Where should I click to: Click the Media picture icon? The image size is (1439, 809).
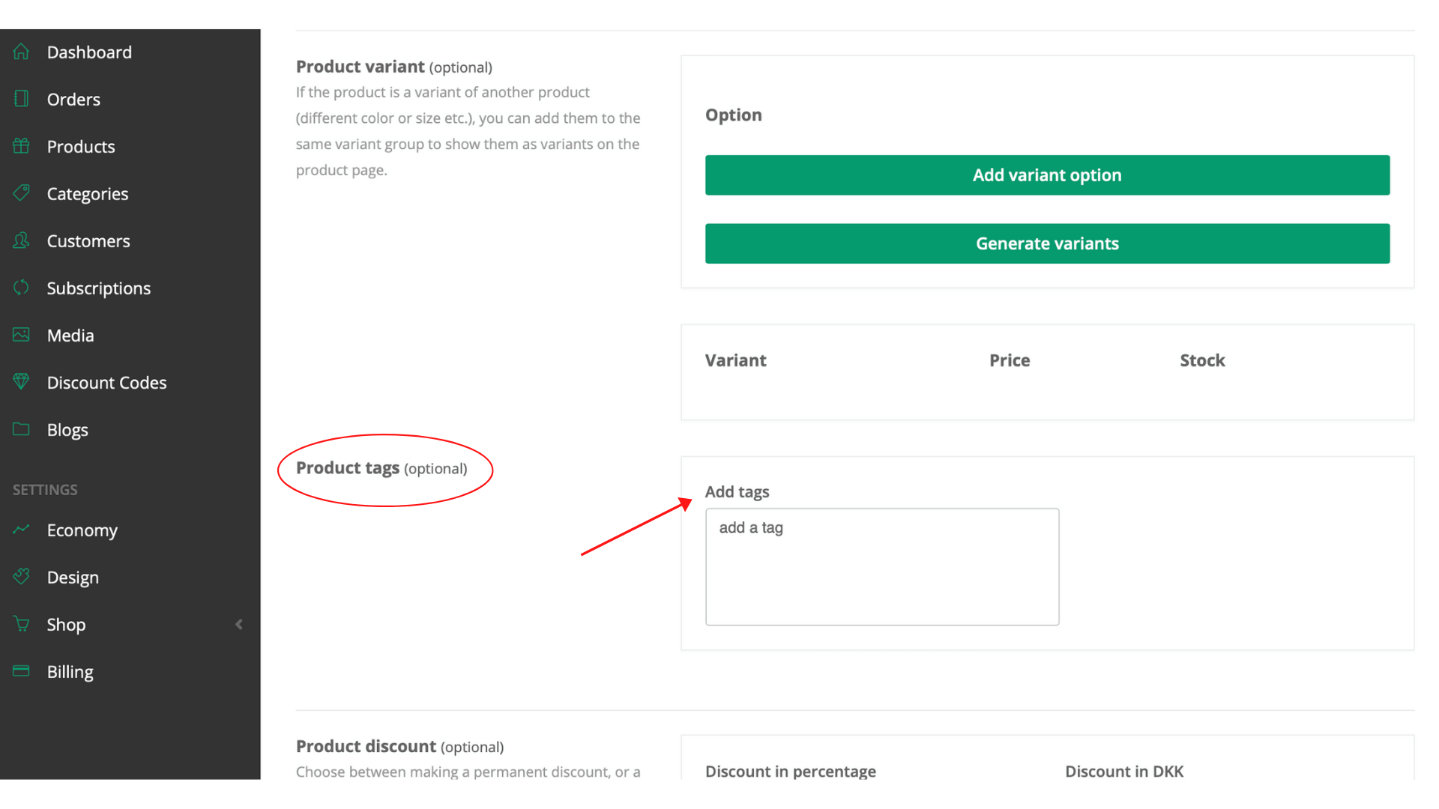[x=21, y=335]
